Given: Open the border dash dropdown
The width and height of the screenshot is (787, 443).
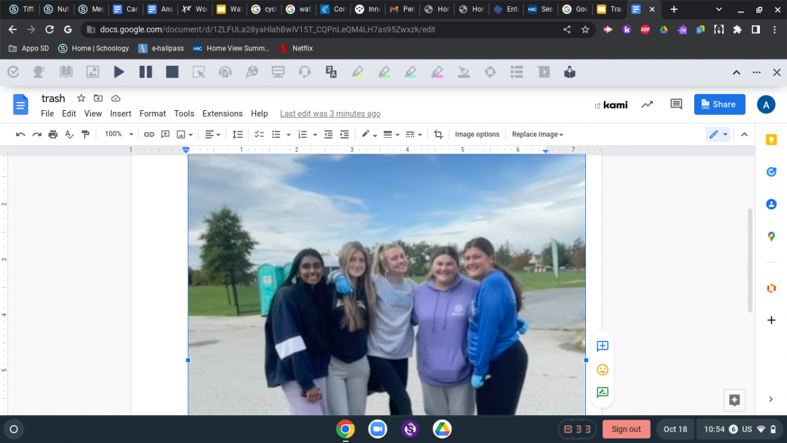Looking at the screenshot, I should pos(414,134).
